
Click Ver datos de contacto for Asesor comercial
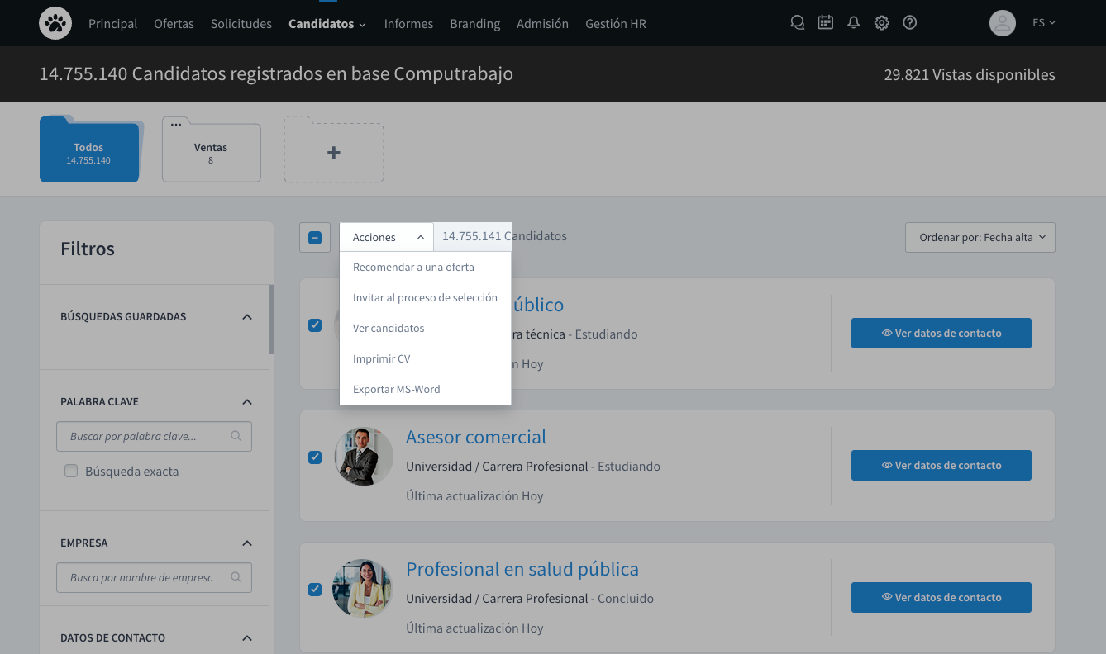point(941,466)
